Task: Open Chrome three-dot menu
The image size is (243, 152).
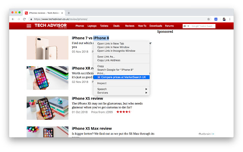Action: click(x=230, y=19)
